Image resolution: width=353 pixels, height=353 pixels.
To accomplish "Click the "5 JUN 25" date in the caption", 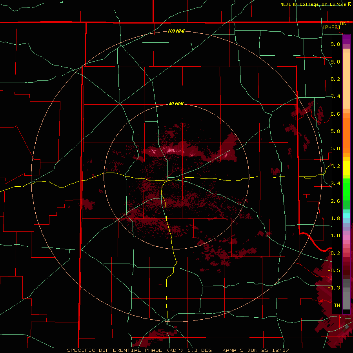I will pyautogui.click(x=255, y=350).
